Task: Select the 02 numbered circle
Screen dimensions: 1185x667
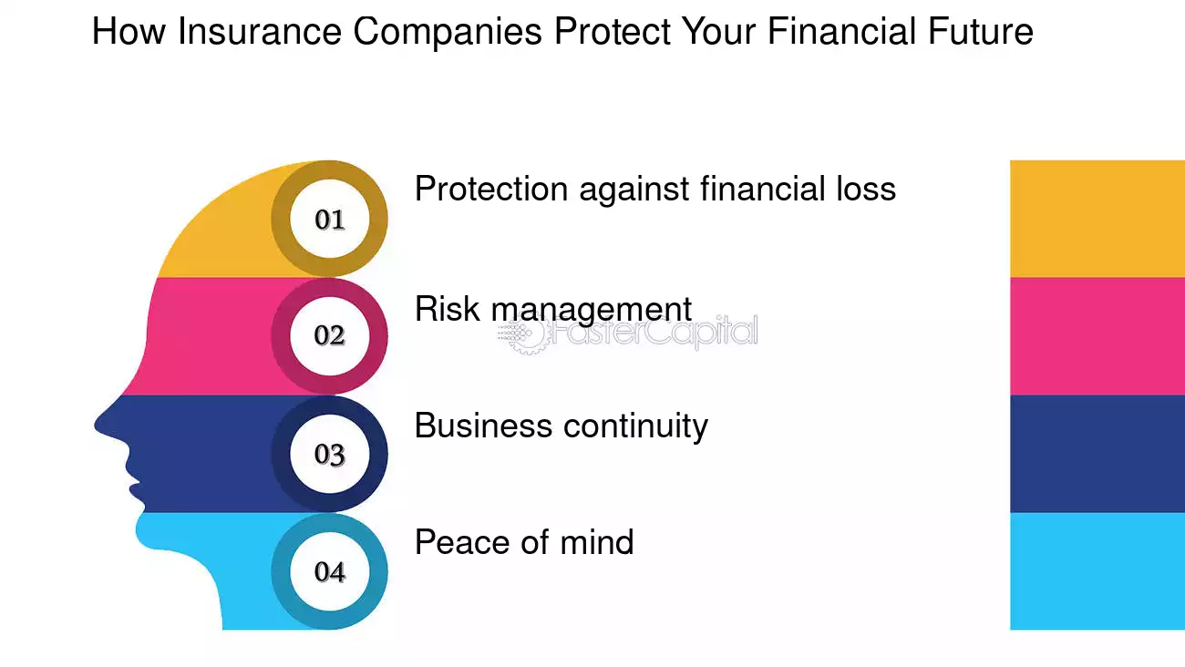Action: coord(329,335)
